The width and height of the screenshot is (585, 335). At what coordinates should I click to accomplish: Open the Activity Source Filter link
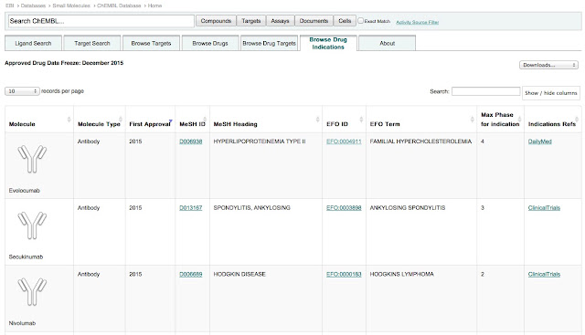(417, 22)
